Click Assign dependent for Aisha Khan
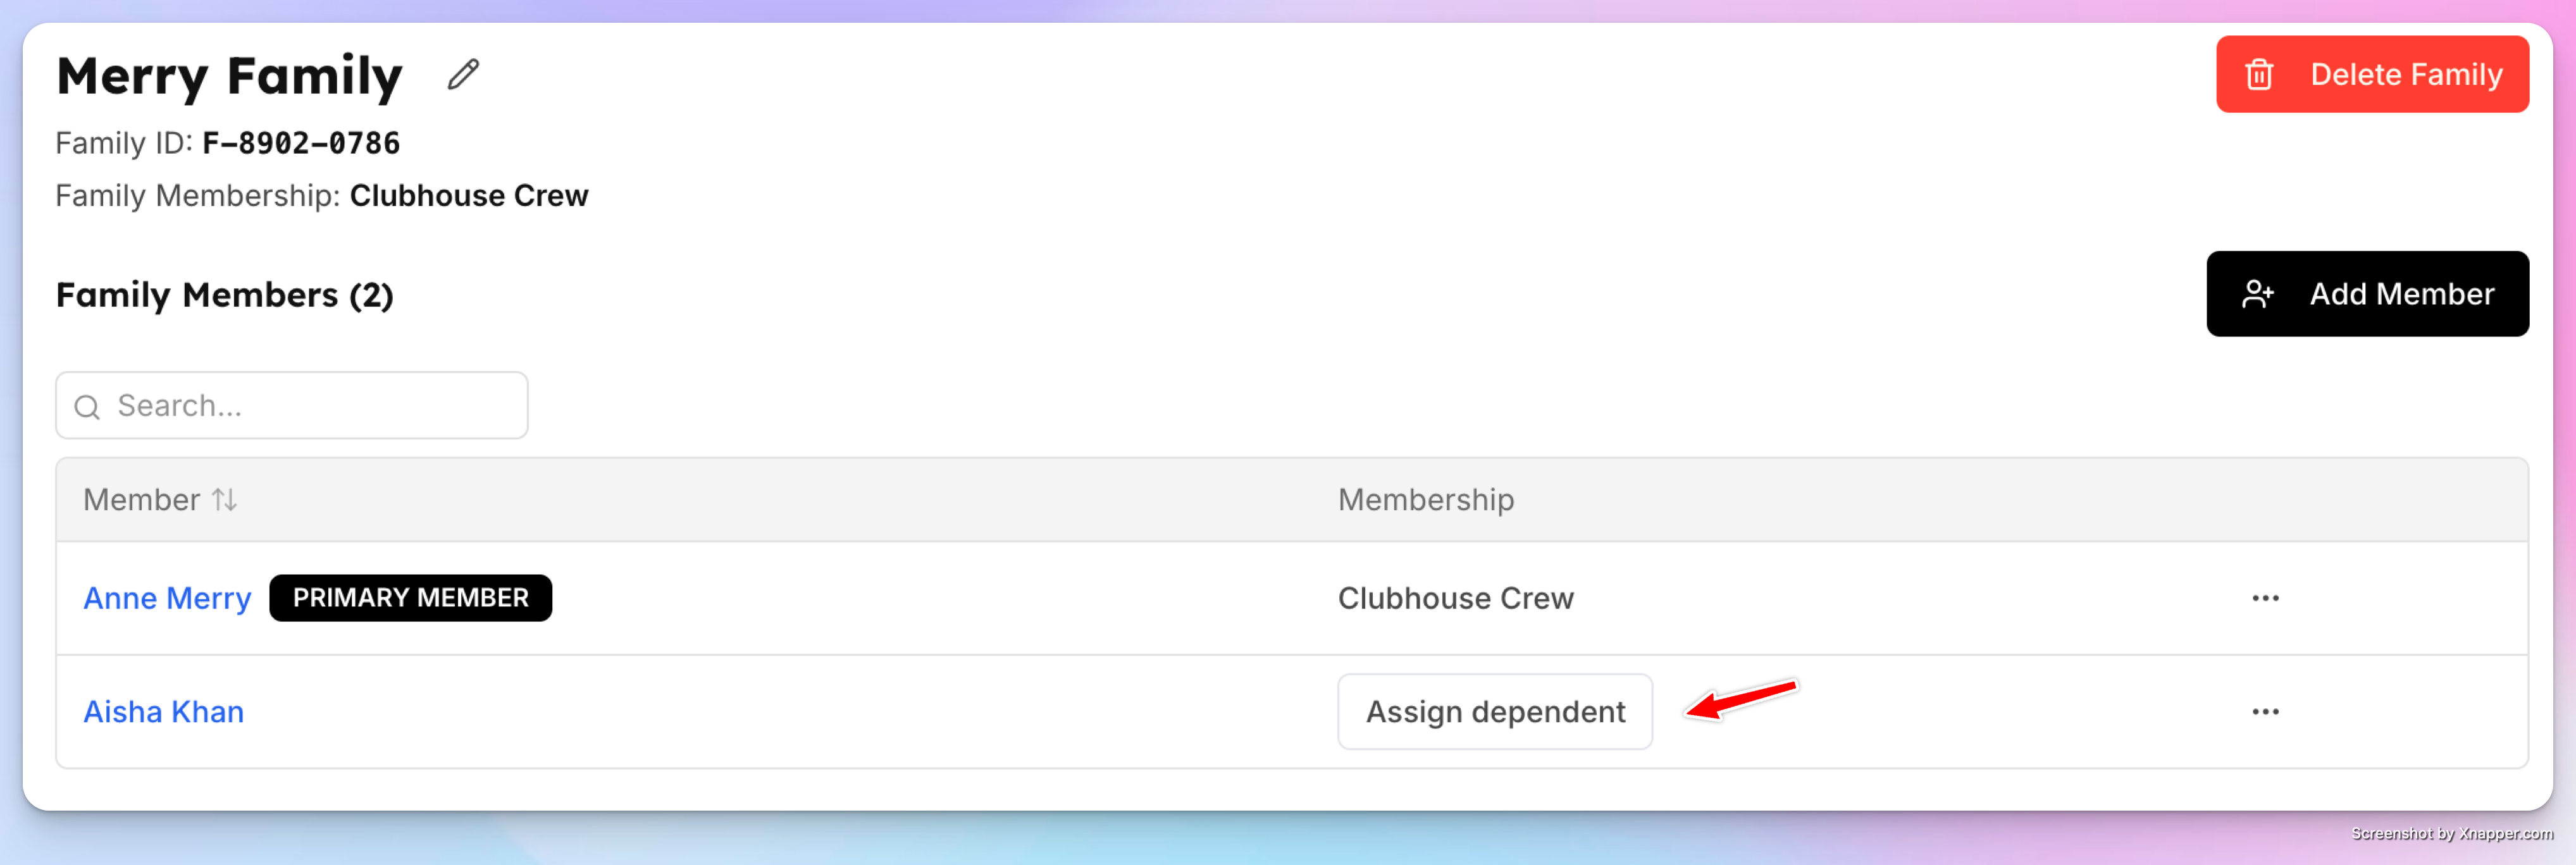The image size is (2576, 865). (x=1495, y=712)
